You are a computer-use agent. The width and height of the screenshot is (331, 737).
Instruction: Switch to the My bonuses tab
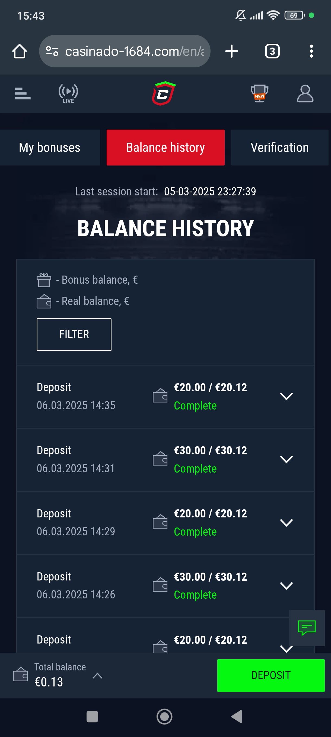click(x=50, y=147)
